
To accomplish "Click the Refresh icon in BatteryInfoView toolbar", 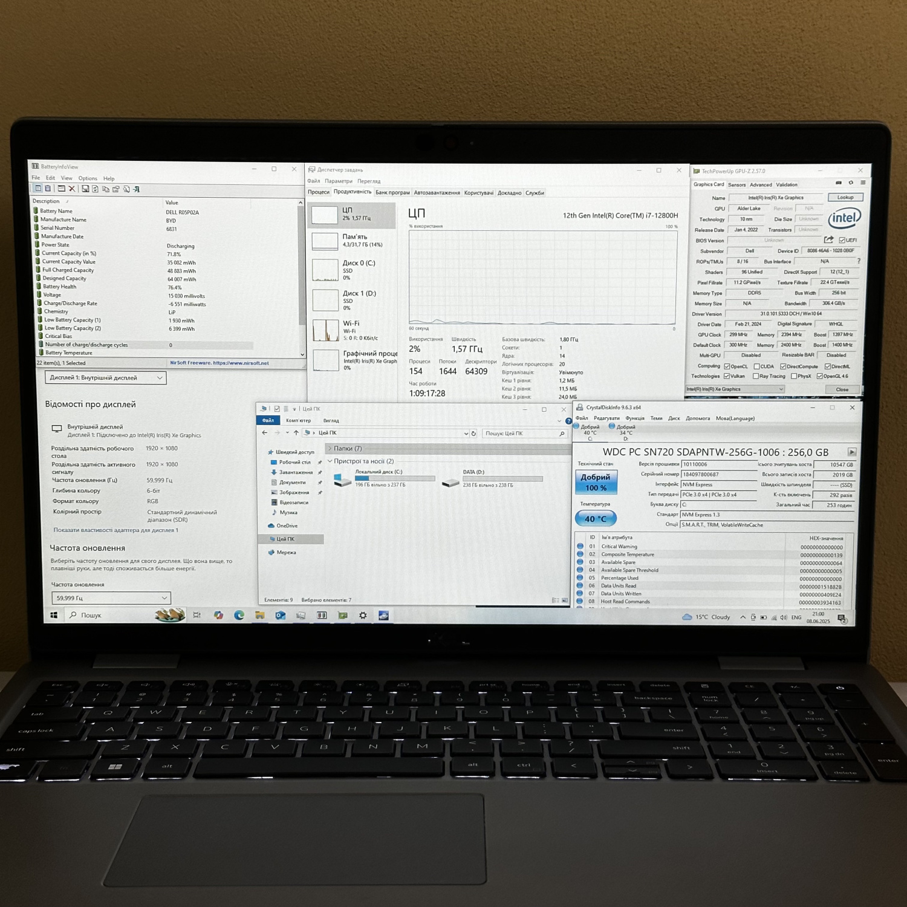I will coord(96,189).
